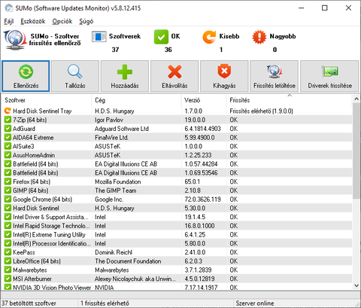Select 'Intel(R) Processor Identificatio...' row
The width and height of the screenshot is (361, 308).
click(177, 243)
